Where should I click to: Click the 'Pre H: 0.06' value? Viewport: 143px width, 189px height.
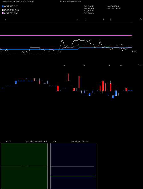tap(89, 9)
